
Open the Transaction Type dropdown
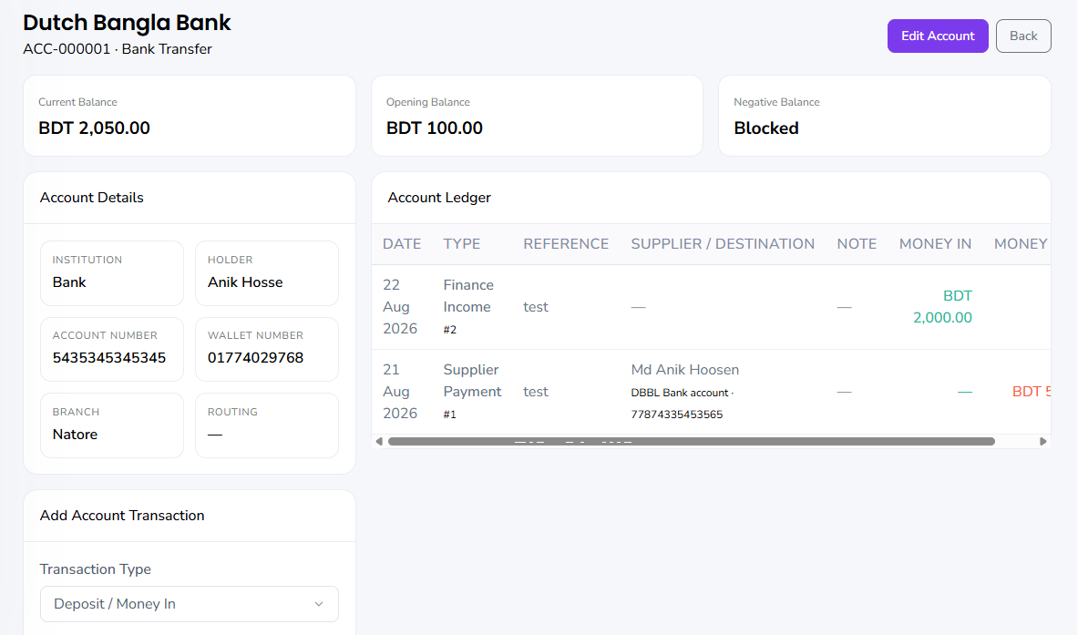(x=189, y=603)
